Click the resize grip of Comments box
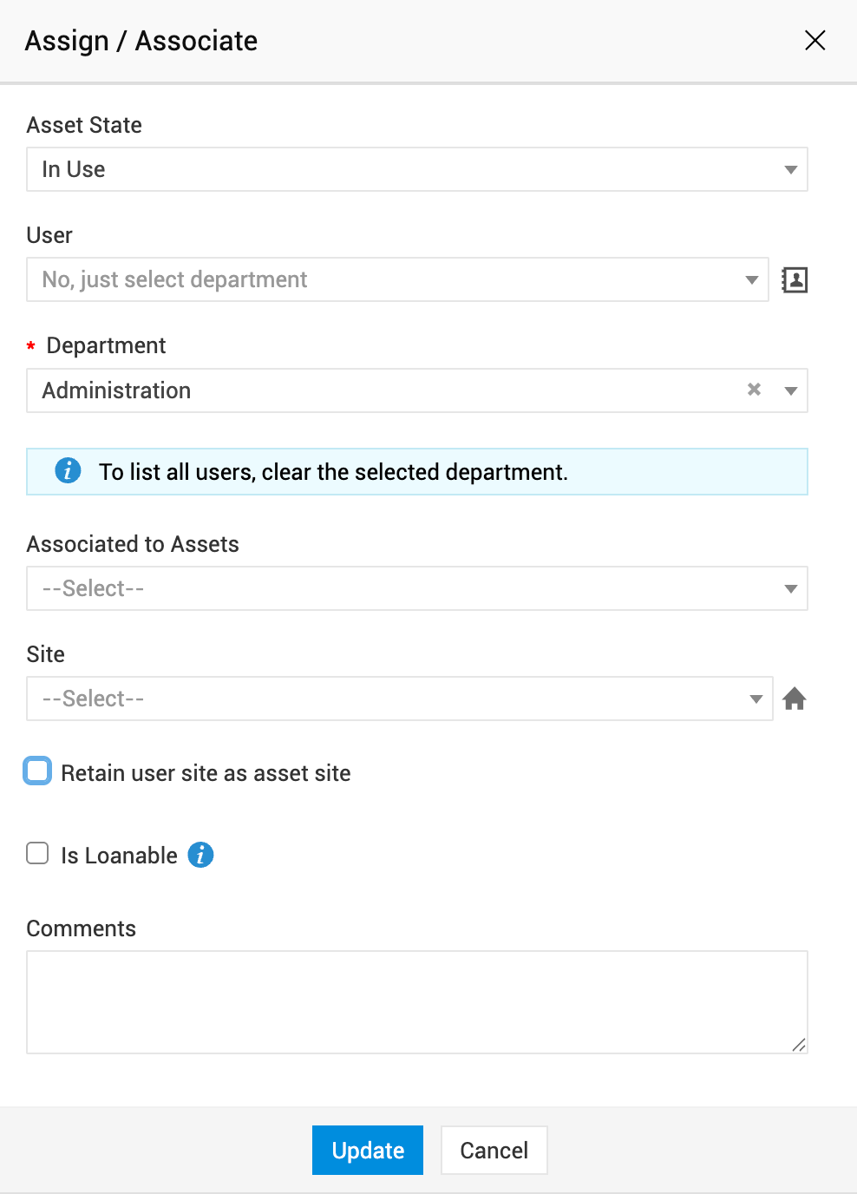 pyautogui.click(x=799, y=1045)
